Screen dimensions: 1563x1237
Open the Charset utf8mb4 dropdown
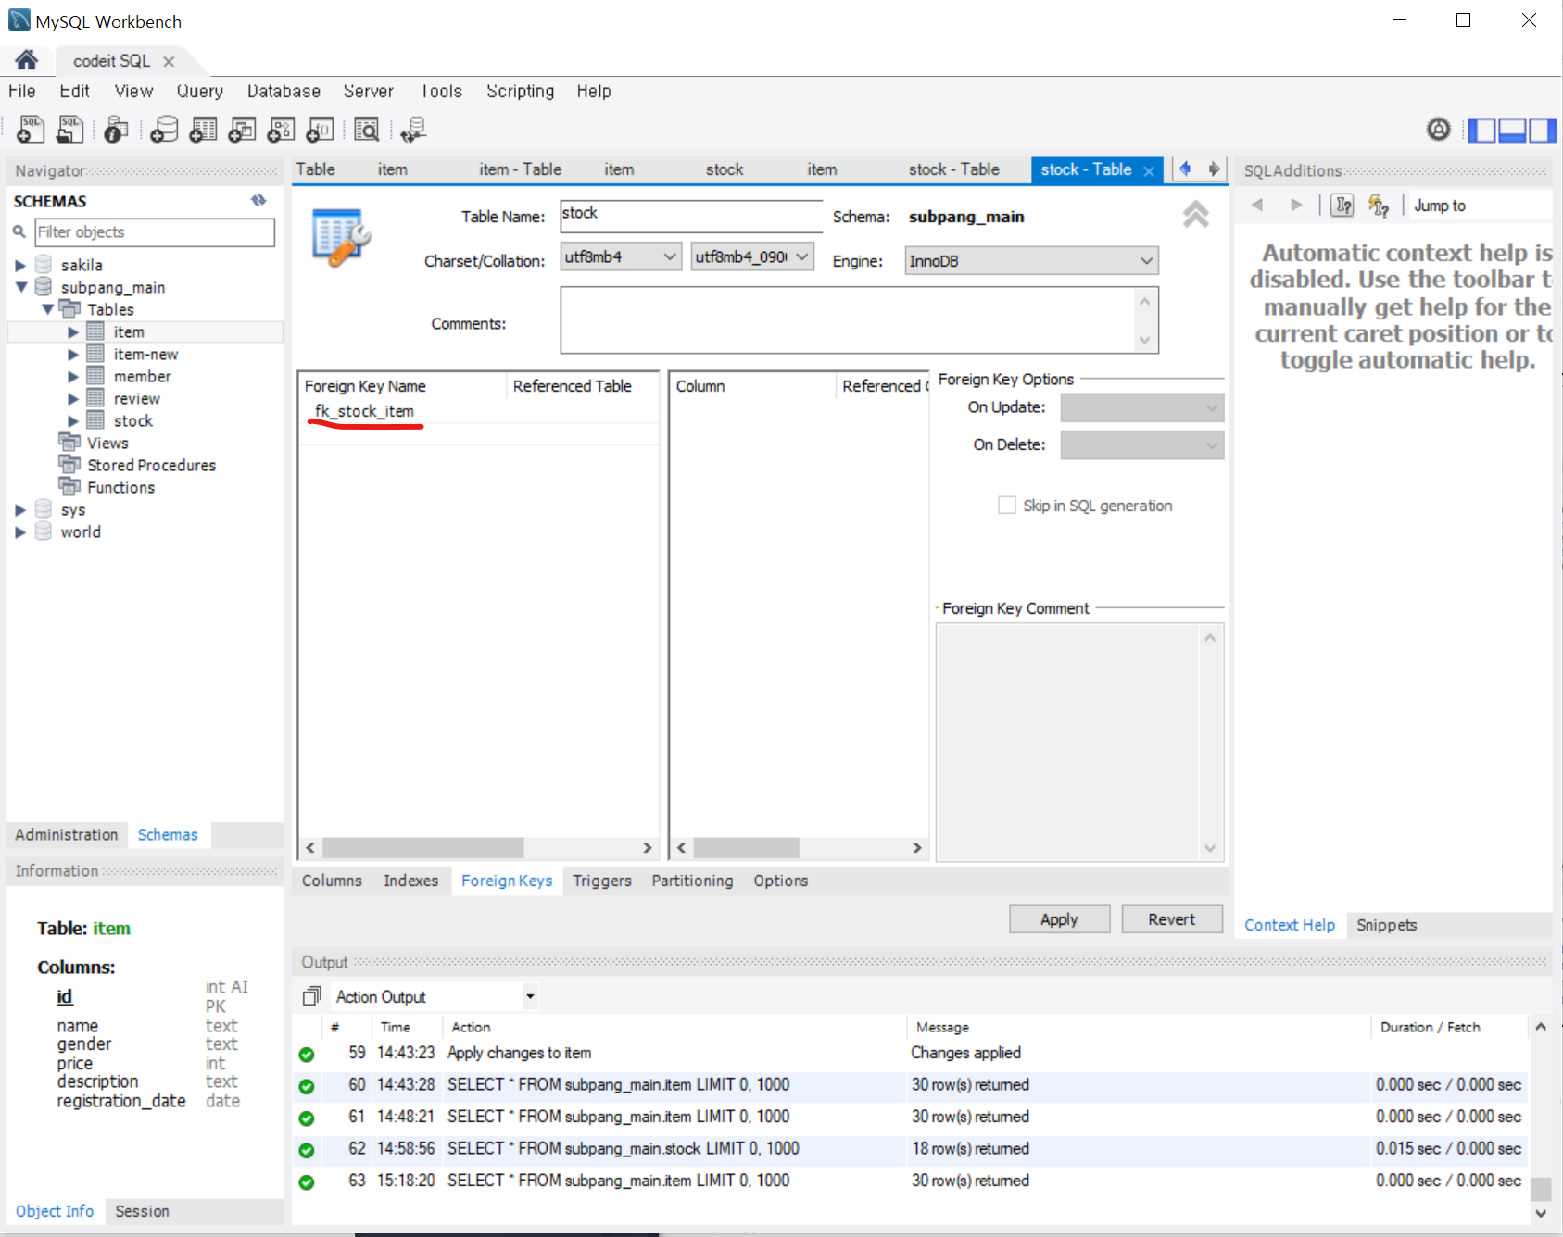[622, 256]
